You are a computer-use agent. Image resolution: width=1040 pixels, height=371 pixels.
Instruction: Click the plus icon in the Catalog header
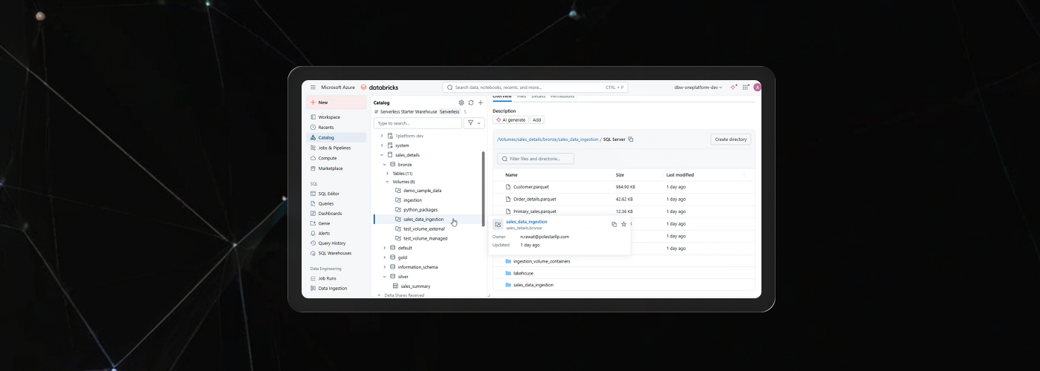click(481, 102)
